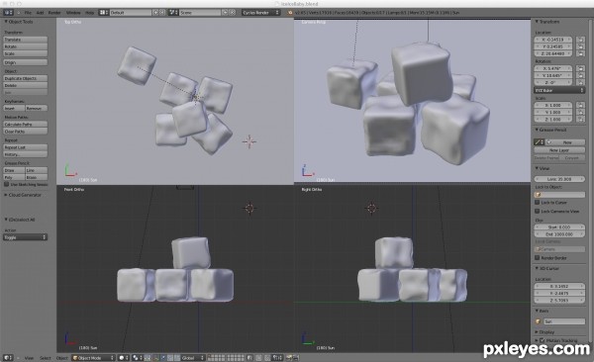Open the Help menu
This screenshot has width=594, height=362.
89,13
